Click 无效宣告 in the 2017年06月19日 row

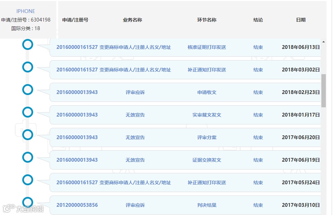tap(135, 160)
